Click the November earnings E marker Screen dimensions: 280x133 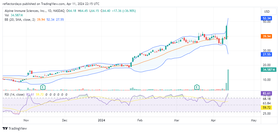pos(43,87)
